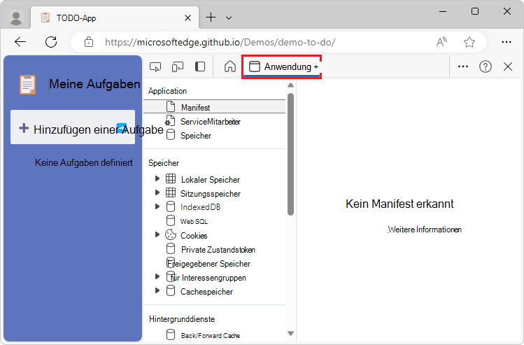View site information lock icon
Image resolution: width=524 pixels, height=345 pixels.
point(89,42)
